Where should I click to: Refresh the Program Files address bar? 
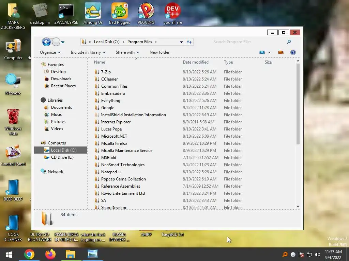(189, 42)
